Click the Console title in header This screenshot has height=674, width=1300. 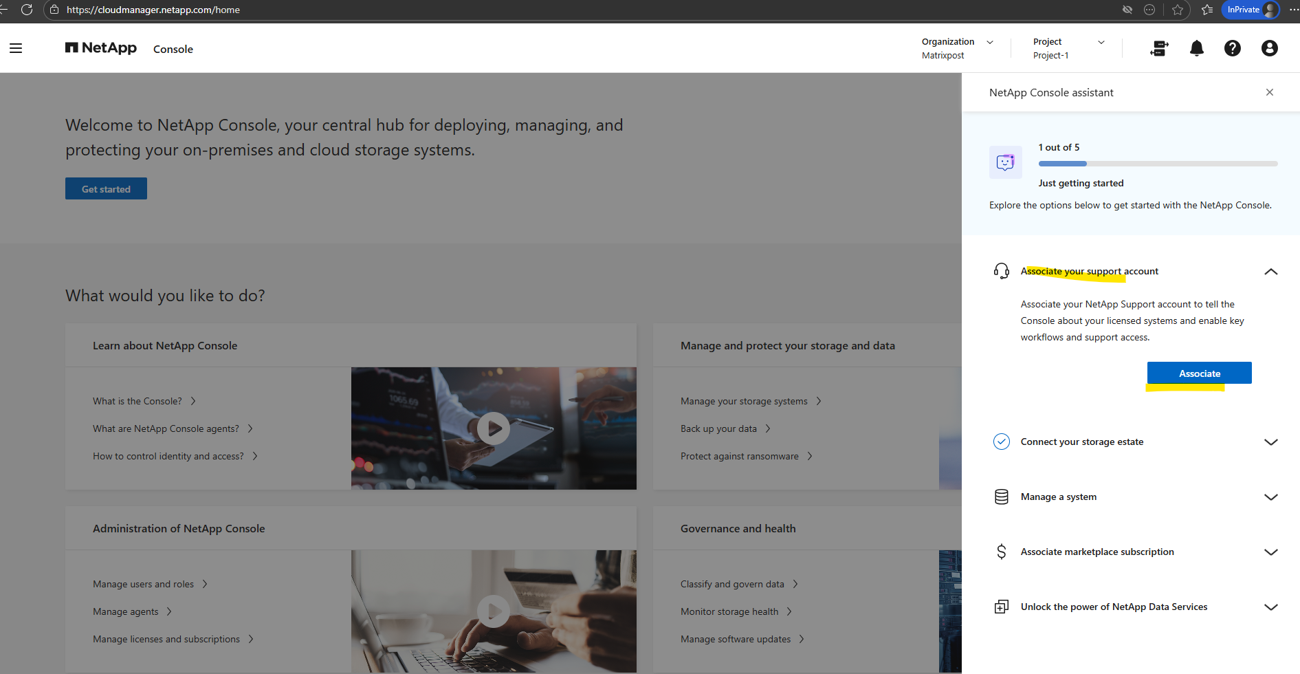click(173, 49)
